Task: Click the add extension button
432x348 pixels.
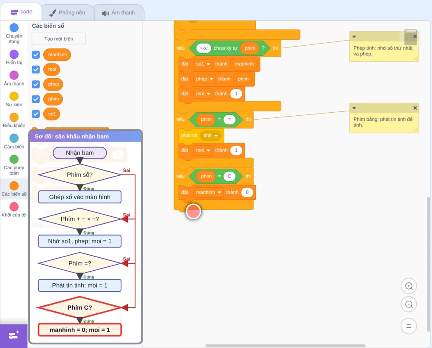Action: pos(14,335)
